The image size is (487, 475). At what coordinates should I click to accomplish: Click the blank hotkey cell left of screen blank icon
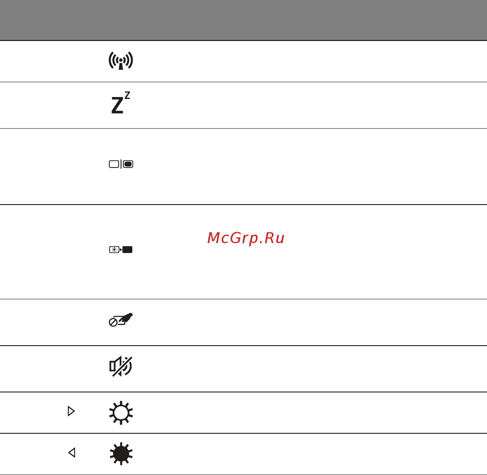[x=47, y=252]
